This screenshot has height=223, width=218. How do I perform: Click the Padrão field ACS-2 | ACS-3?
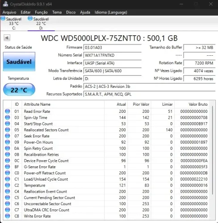(x=150, y=87)
